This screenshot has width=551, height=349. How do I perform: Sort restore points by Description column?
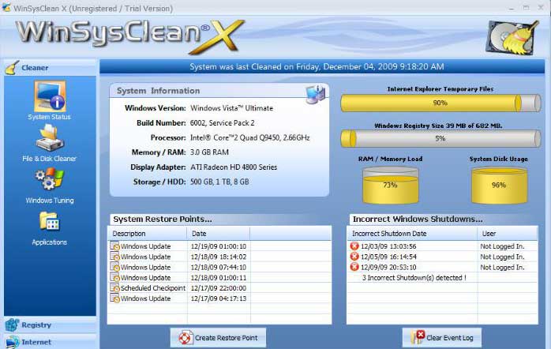tap(147, 234)
